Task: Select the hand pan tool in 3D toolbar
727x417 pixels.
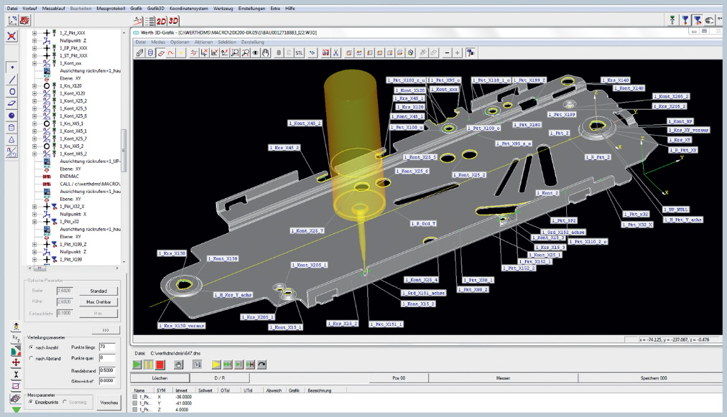Action: click(265, 52)
